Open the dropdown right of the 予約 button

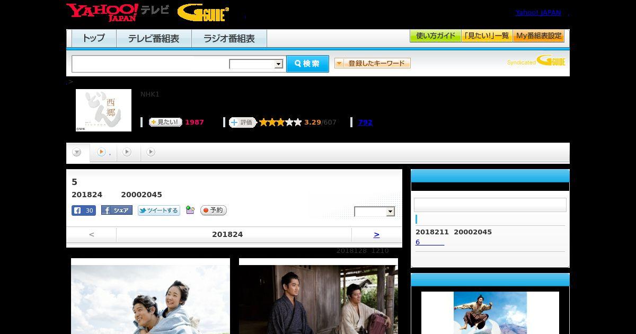click(375, 212)
